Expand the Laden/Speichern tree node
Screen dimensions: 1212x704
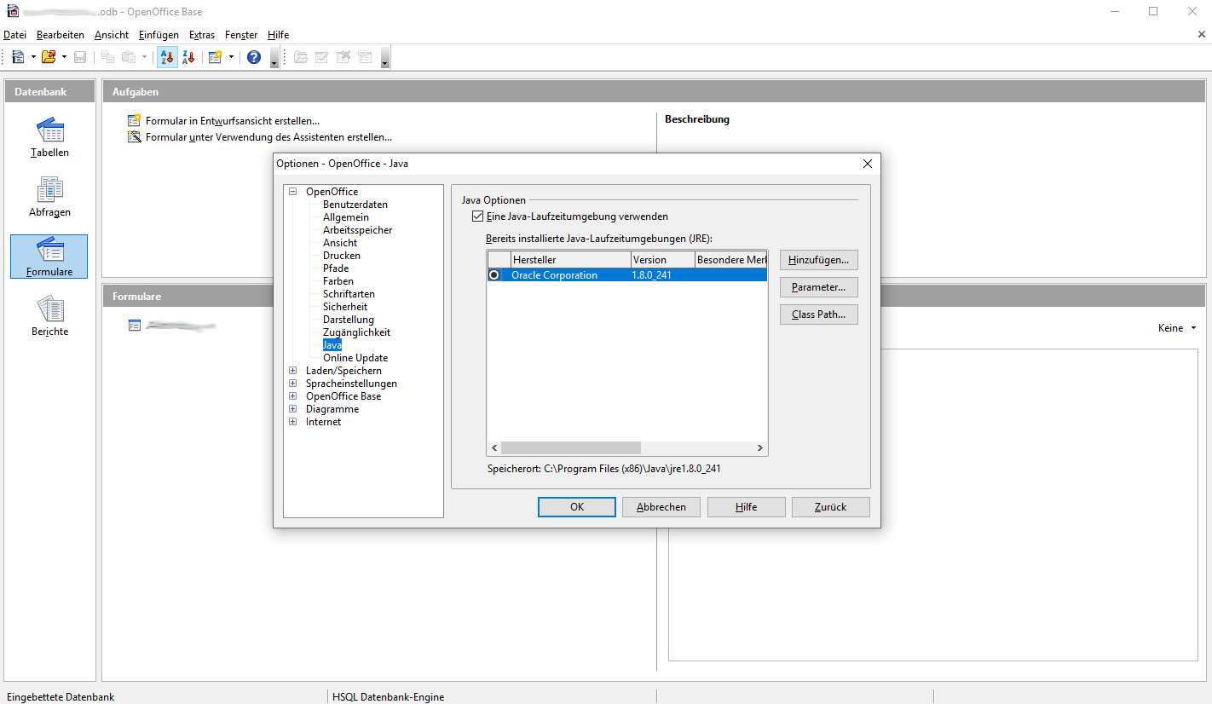(293, 371)
